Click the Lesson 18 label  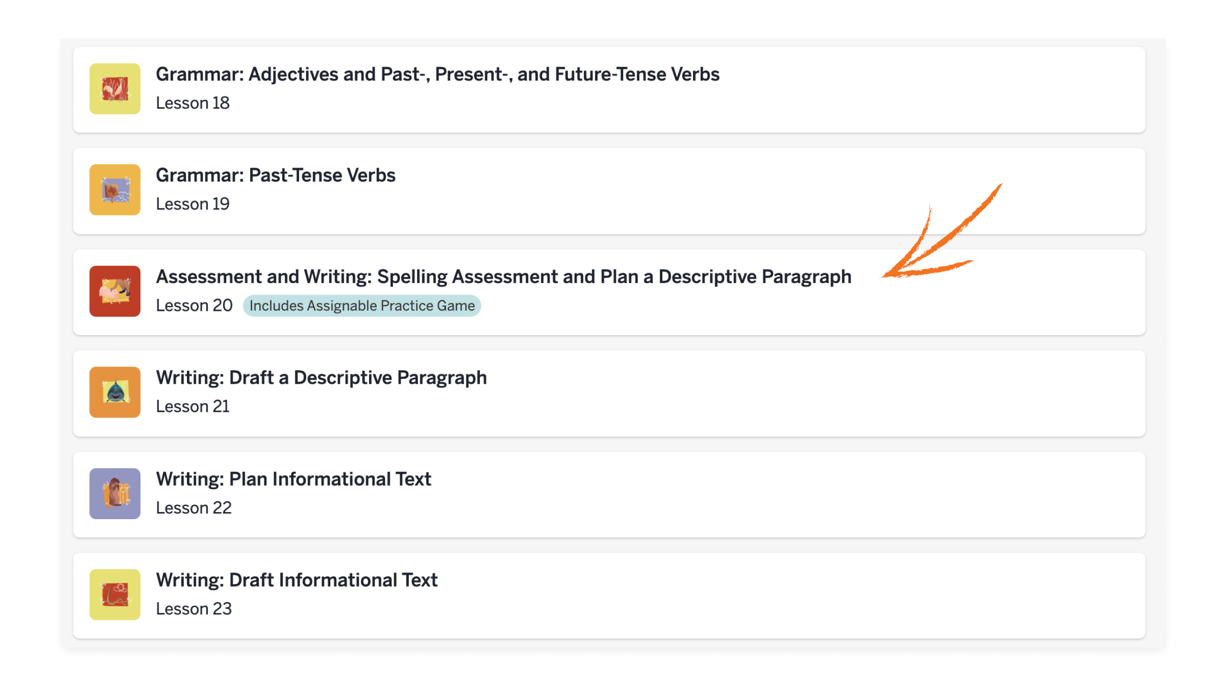[193, 103]
